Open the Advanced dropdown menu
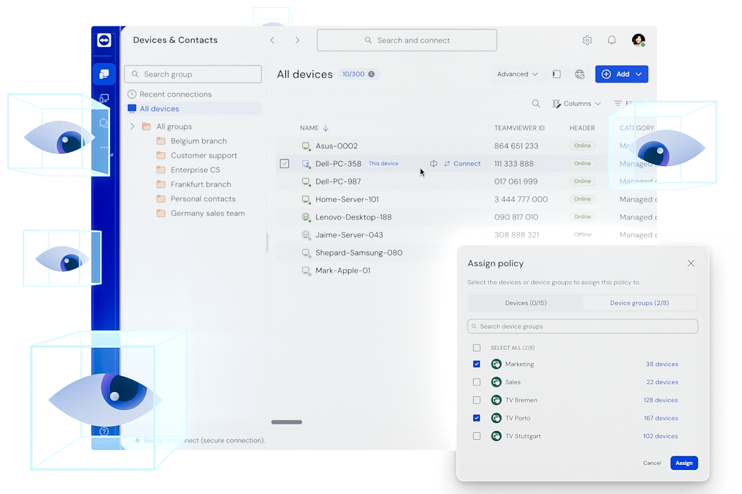Image resolution: width=742 pixels, height=494 pixels. (517, 73)
